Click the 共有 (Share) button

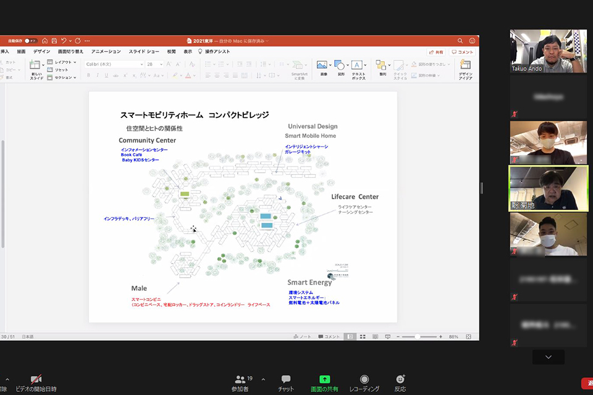(x=436, y=52)
